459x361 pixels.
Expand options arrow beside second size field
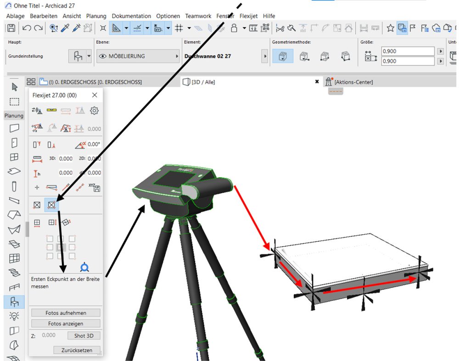[441, 61]
